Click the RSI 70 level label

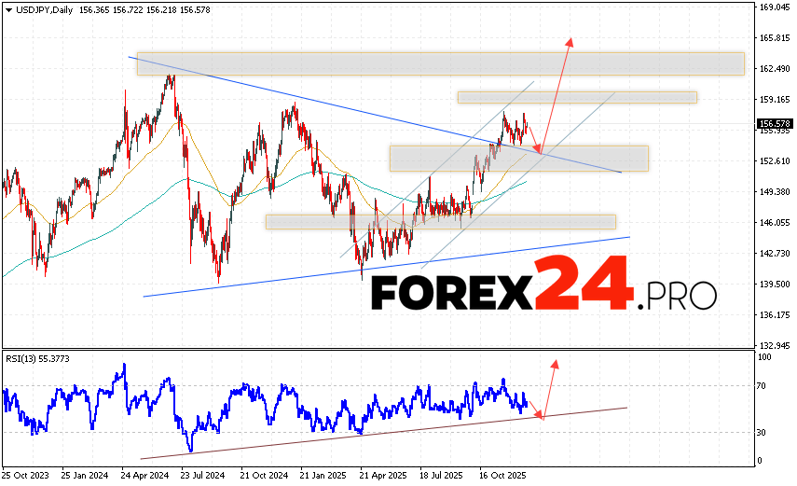point(762,385)
